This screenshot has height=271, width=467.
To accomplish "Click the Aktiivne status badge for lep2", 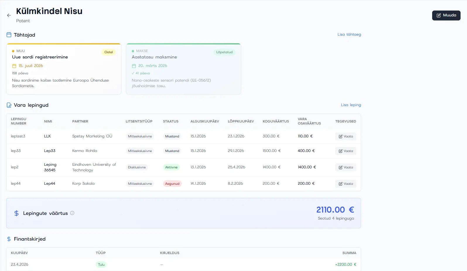I will [171, 168].
